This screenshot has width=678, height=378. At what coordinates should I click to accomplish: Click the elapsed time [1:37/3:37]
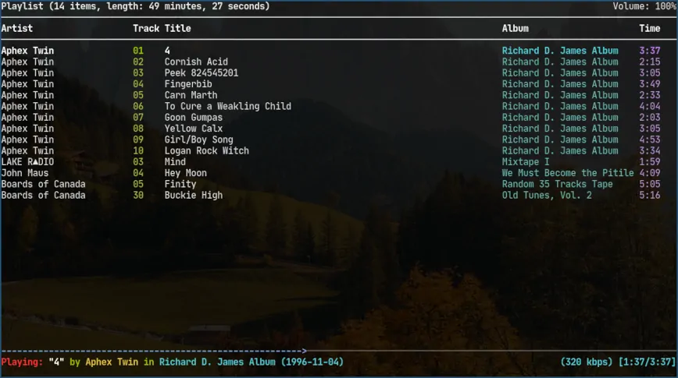tap(648, 362)
